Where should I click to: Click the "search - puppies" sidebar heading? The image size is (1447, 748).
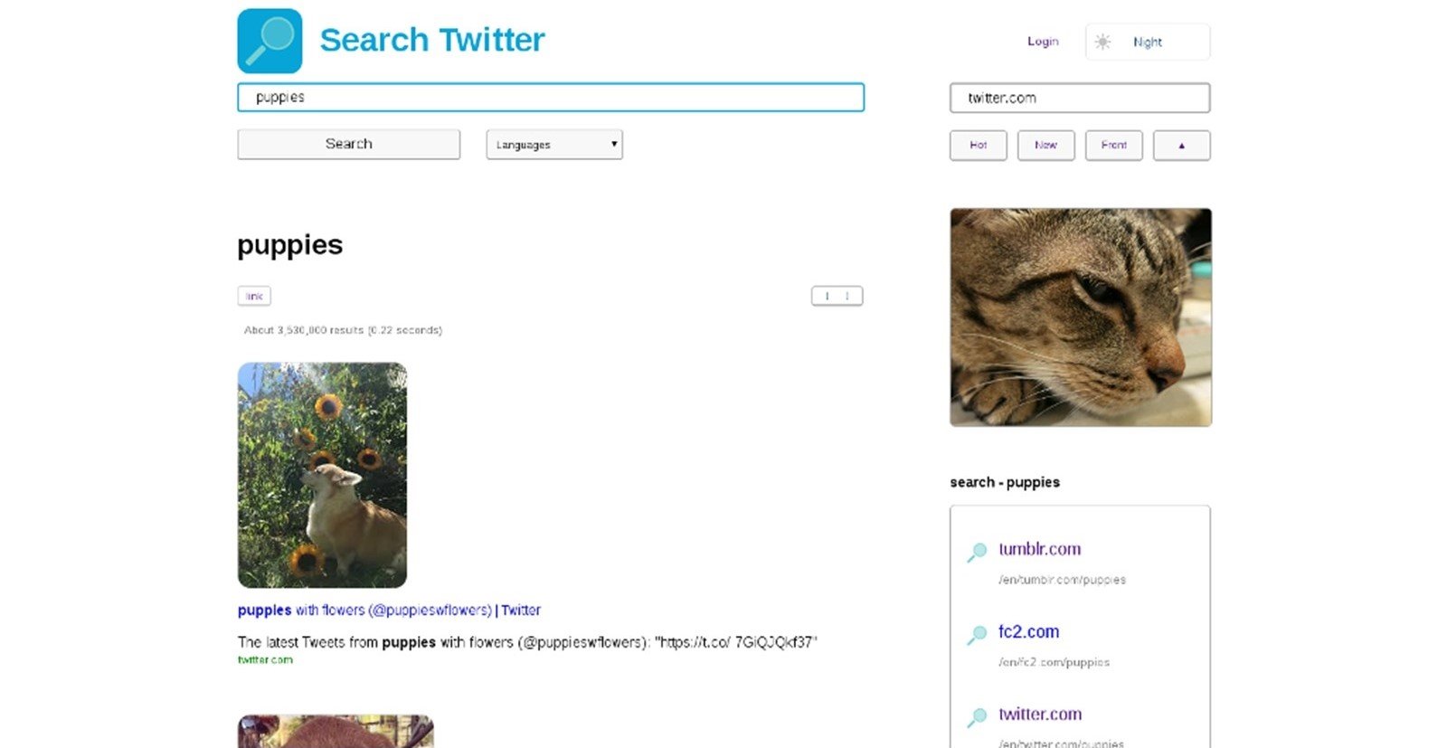tap(1005, 482)
